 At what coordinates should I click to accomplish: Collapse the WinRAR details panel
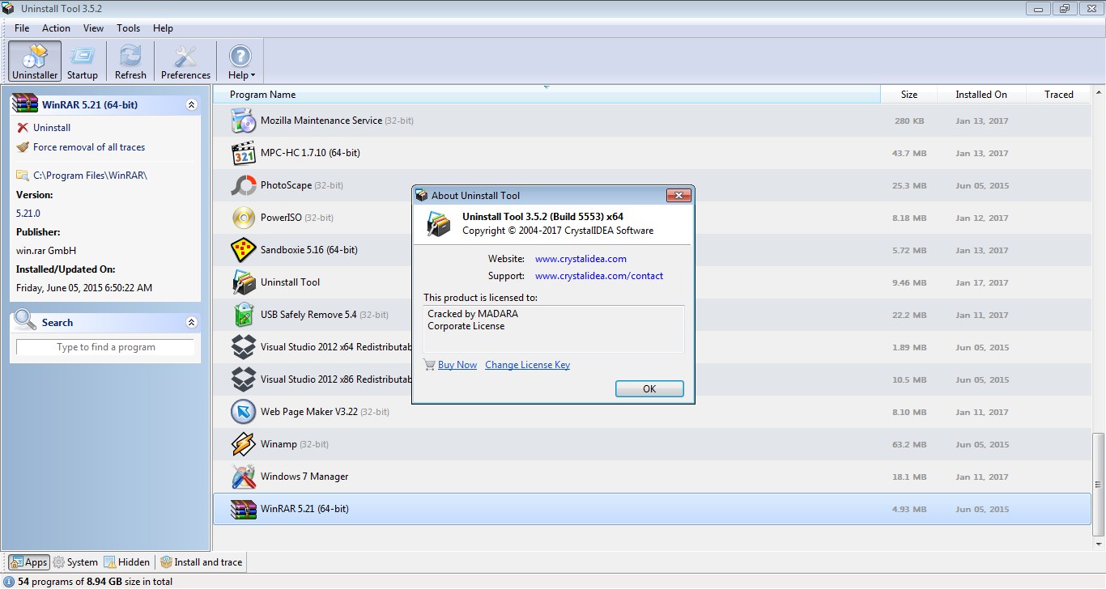[x=191, y=105]
